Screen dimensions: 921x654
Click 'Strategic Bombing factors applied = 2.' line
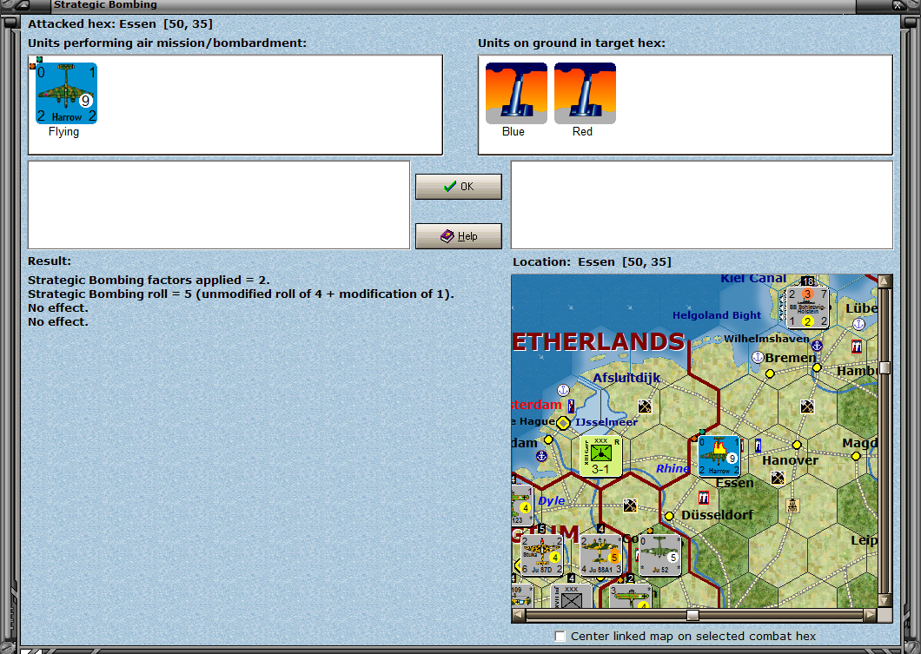click(x=149, y=280)
